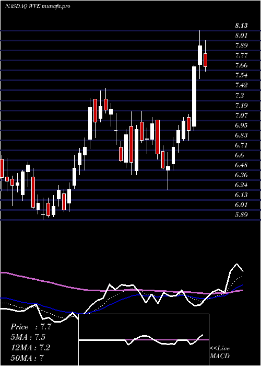The height and width of the screenshot is (366, 261).
Task: Click the 12MA : 7.2 readout
Action: 30,347
